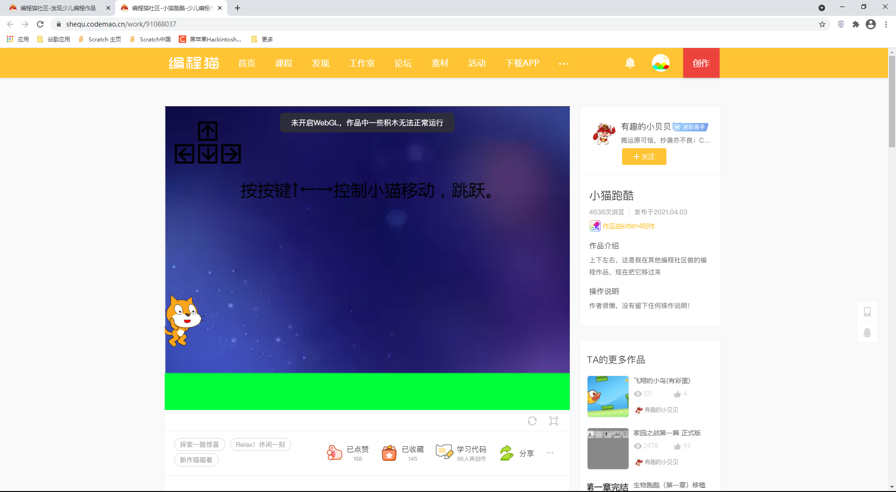
Task: Open more navigation items ellipsis
Action: (564, 63)
